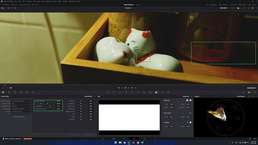Viewport: 258px width, 145px height.
Task: Open the Camera Raw palette icon
Action: pos(3,92)
